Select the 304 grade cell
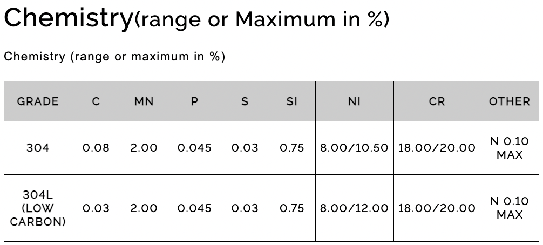The width and height of the screenshot is (543, 245). tap(38, 148)
